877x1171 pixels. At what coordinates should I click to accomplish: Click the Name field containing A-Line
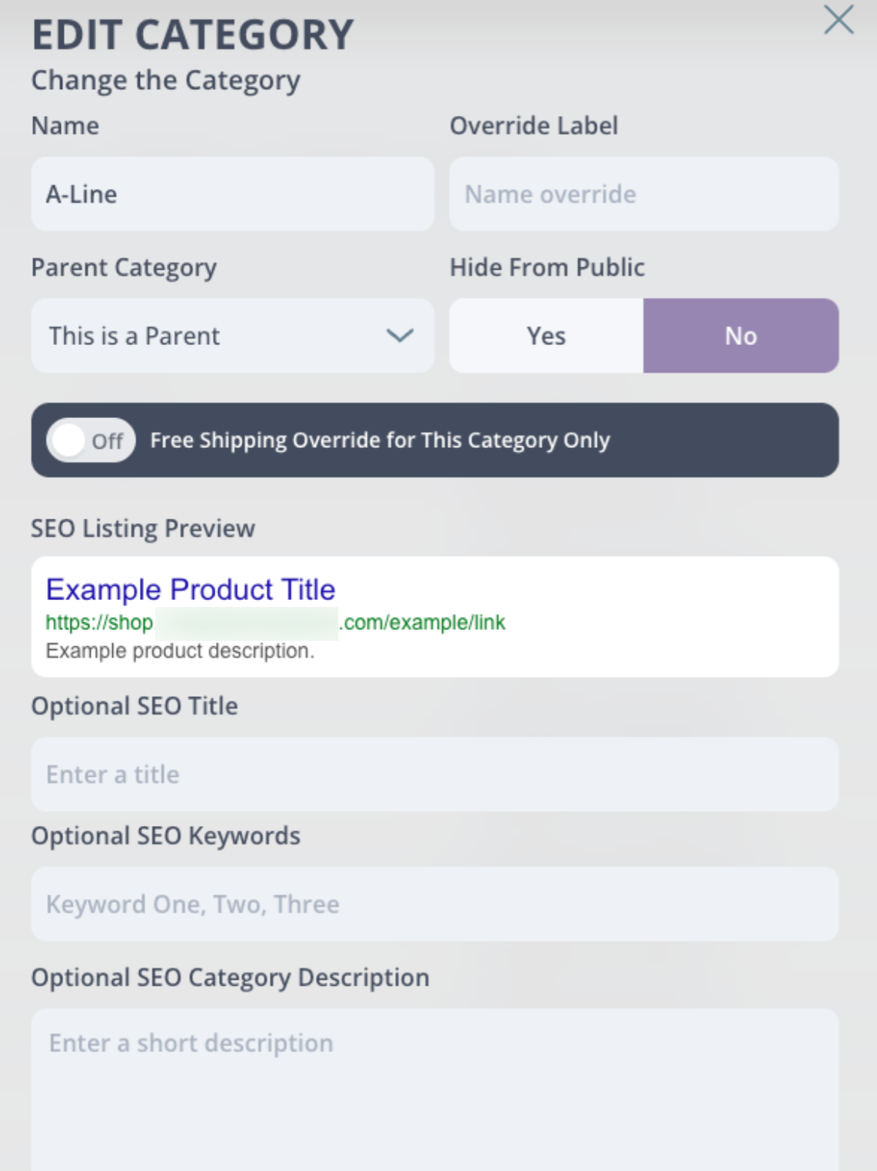(x=232, y=194)
